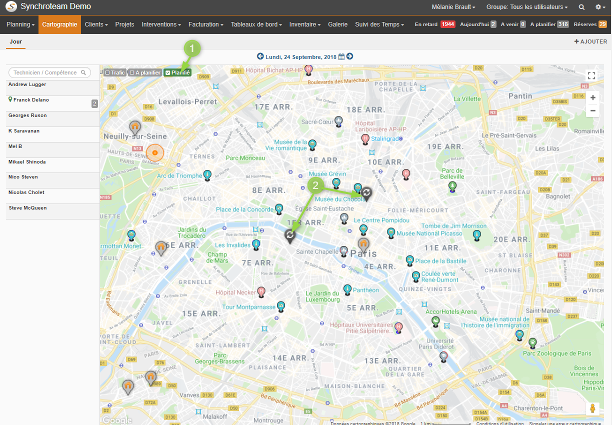Enable the Trafic checkbox
Viewport: 612px width, 425px height.
click(x=107, y=73)
